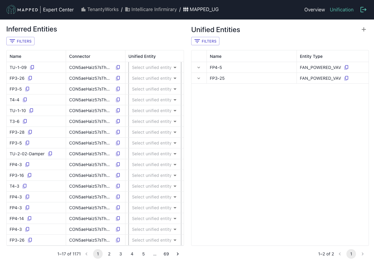Select unified entities page 1
The image size is (374, 262).
tap(351, 254)
